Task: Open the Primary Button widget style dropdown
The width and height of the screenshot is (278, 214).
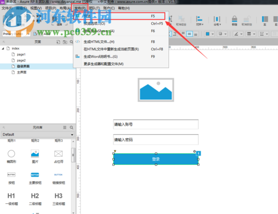Action: (x=16, y=34)
